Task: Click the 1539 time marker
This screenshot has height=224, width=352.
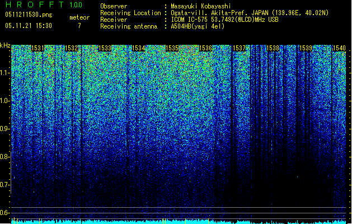Action: pyautogui.click(x=306, y=48)
